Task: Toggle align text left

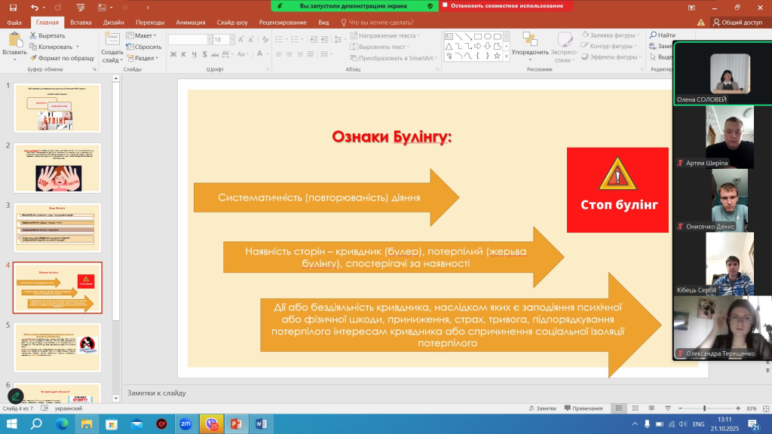Action: coord(279,54)
